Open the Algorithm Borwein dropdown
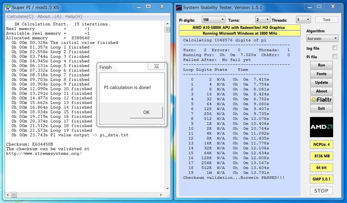The height and width of the screenshot is (203, 347). pos(322,39)
